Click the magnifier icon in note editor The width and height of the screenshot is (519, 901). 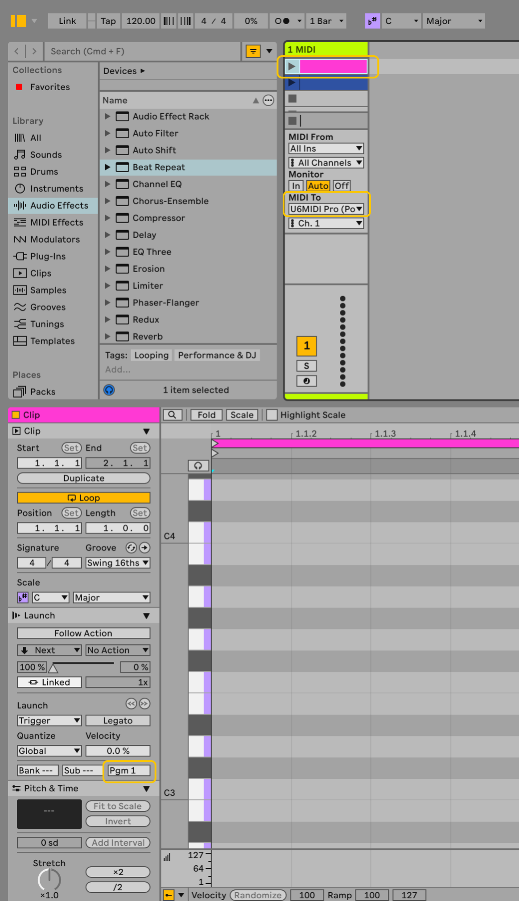[172, 415]
